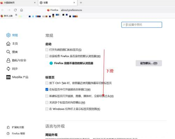Click the about:preferences address bar
175x139 pixels.
(x=71, y=10)
